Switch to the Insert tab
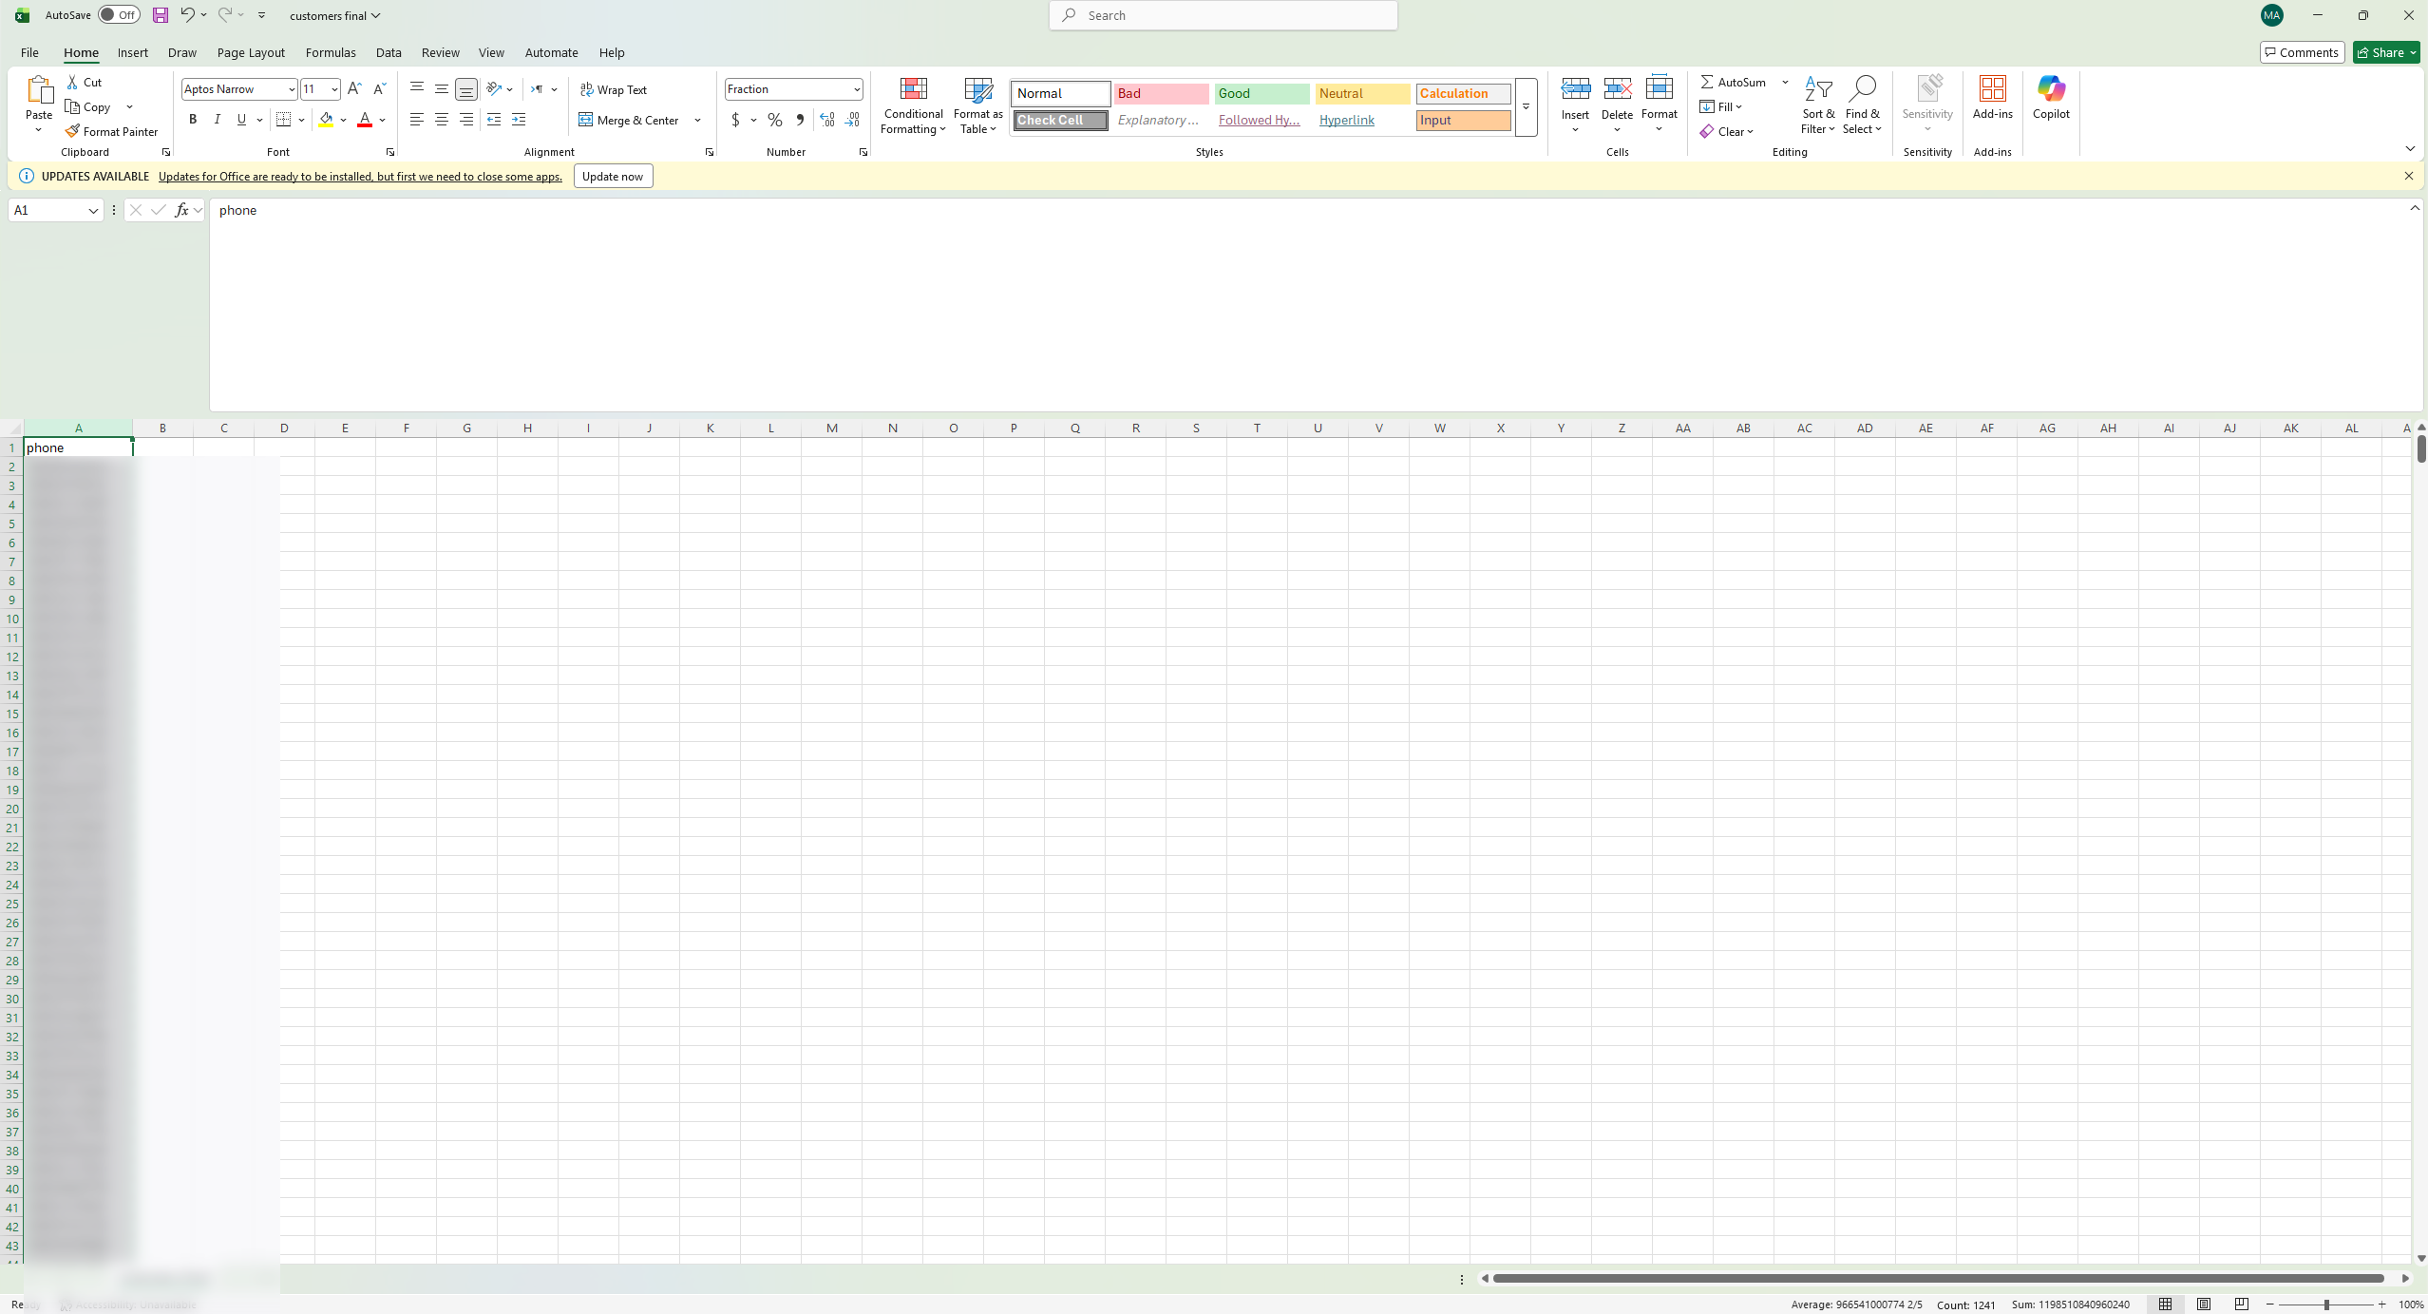 132,52
